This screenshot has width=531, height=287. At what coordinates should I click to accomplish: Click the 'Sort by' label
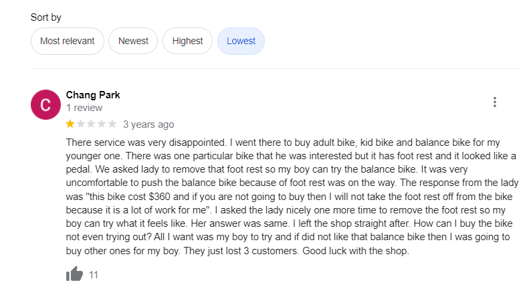[x=46, y=17]
